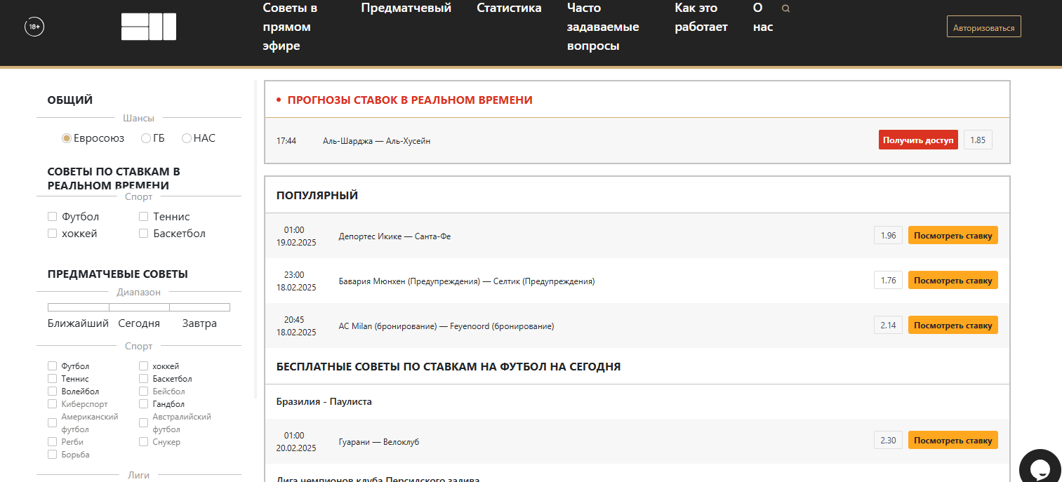Tick the Баскетбол live tips checkbox
This screenshot has width=1062, height=482.
click(144, 234)
